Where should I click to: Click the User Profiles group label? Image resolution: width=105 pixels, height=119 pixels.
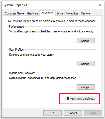tap(16, 50)
